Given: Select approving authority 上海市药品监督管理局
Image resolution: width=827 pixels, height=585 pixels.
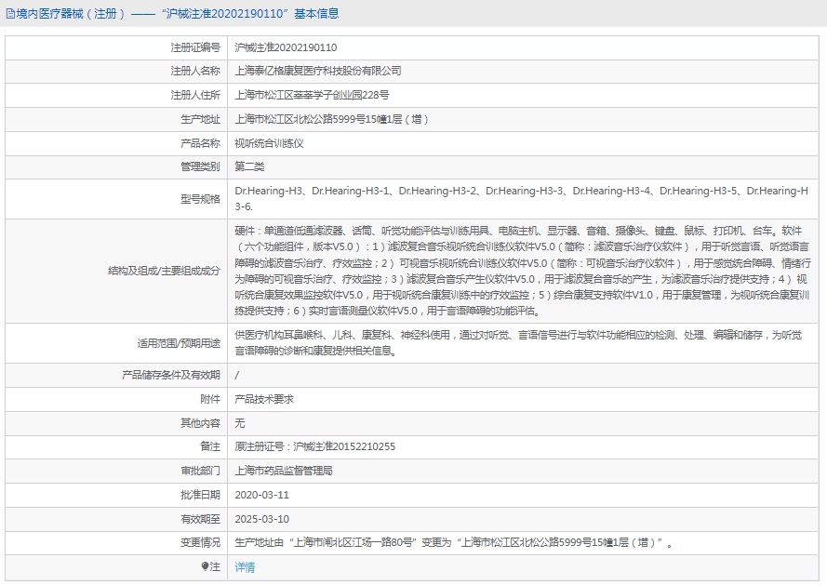Looking at the screenshot, I should coord(284,471).
